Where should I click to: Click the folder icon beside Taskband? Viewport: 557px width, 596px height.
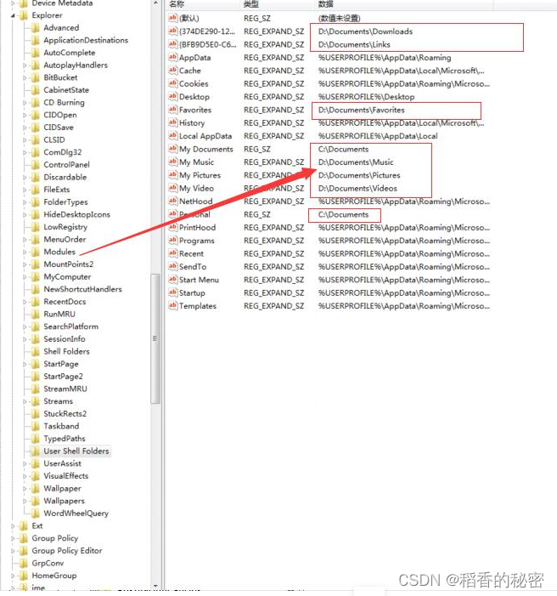[x=36, y=426]
